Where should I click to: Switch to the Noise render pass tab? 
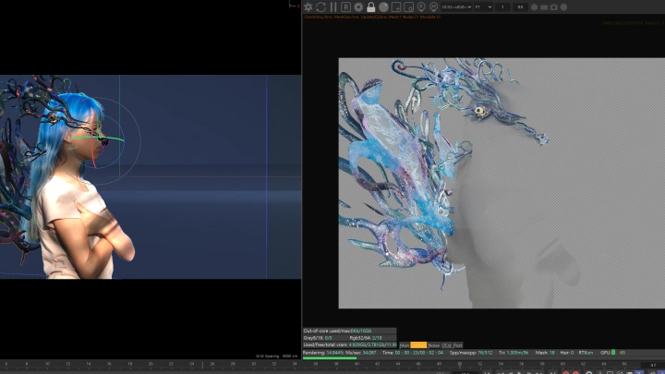click(x=433, y=344)
